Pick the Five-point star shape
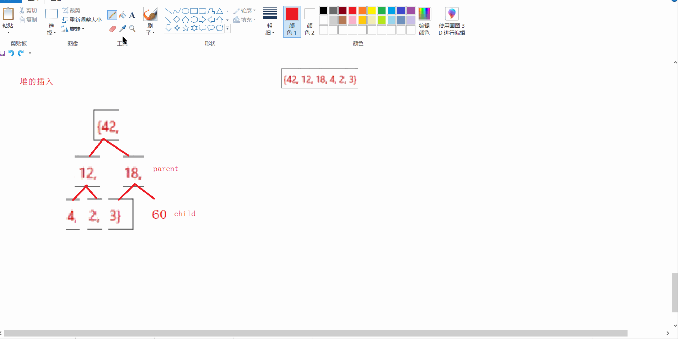Viewport: 678px width, 339px height. (185, 28)
